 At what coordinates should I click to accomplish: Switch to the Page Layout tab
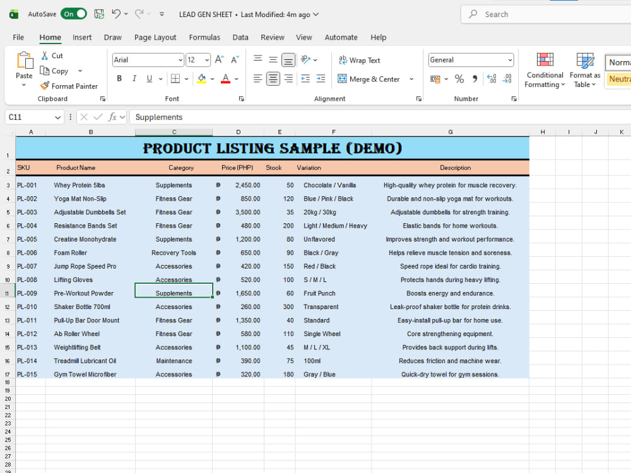point(155,37)
